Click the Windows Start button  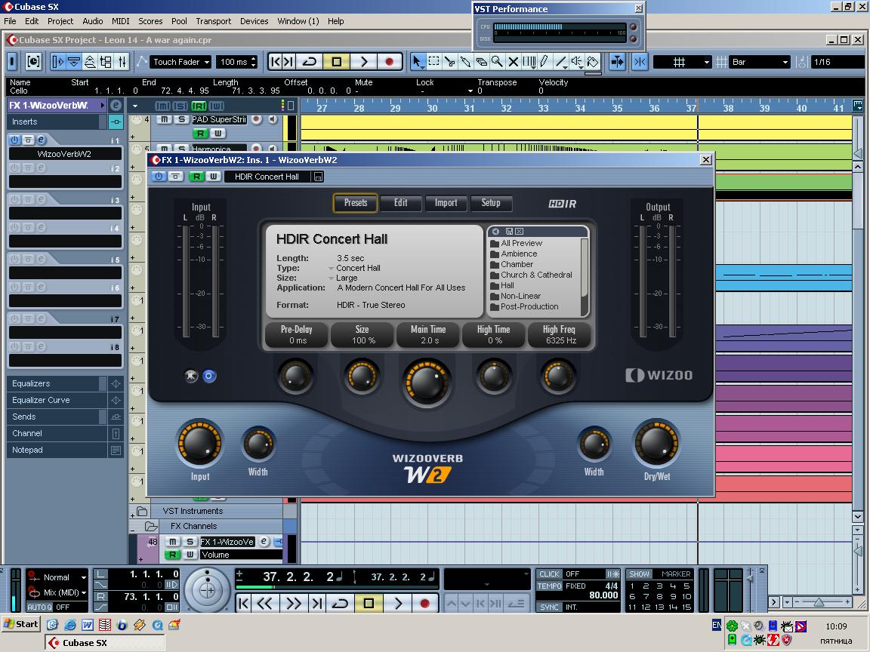(x=21, y=624)
